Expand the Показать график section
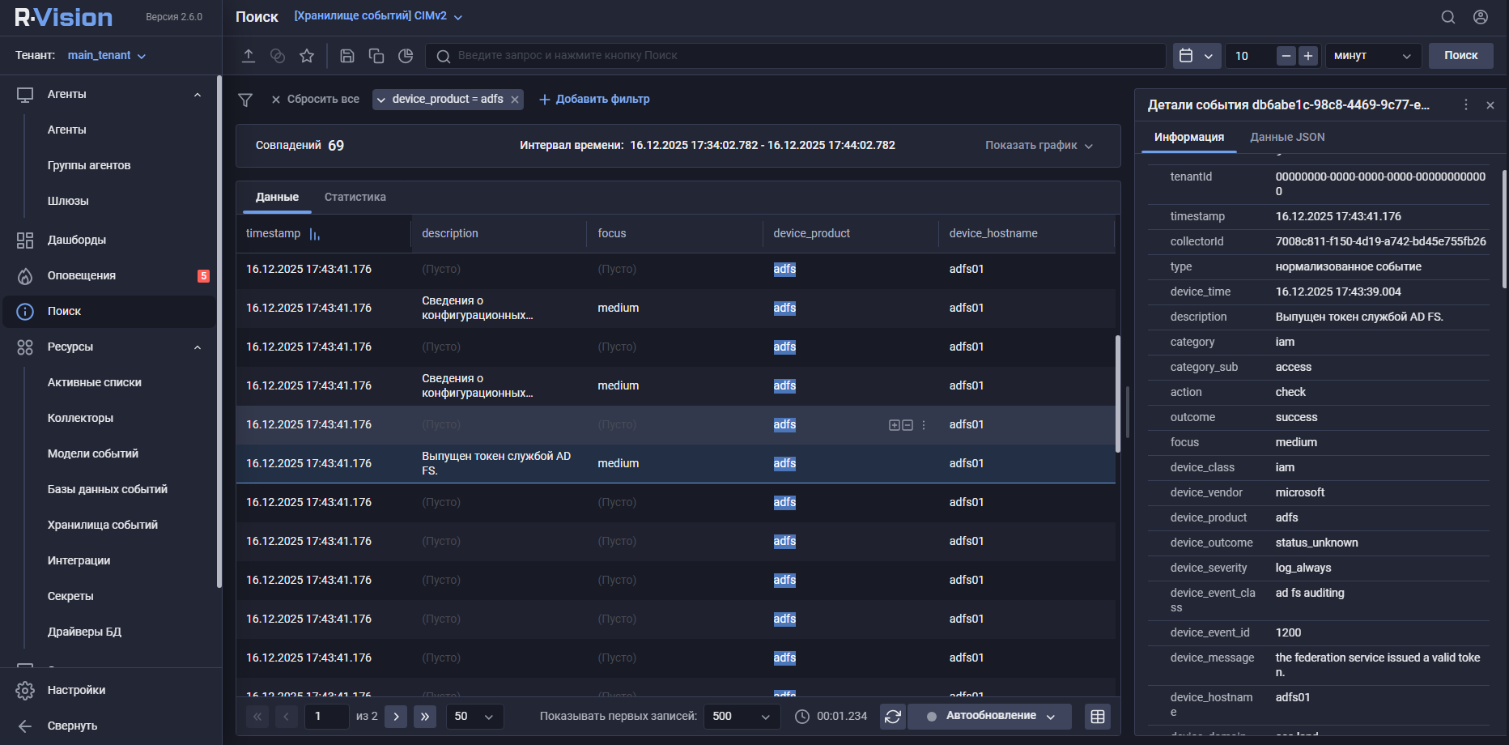This screenshot has height=745, width=1509. click(1039, 146)
